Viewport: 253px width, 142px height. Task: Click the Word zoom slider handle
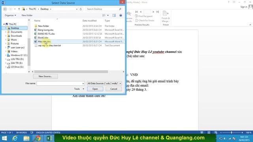coord(231,133)
